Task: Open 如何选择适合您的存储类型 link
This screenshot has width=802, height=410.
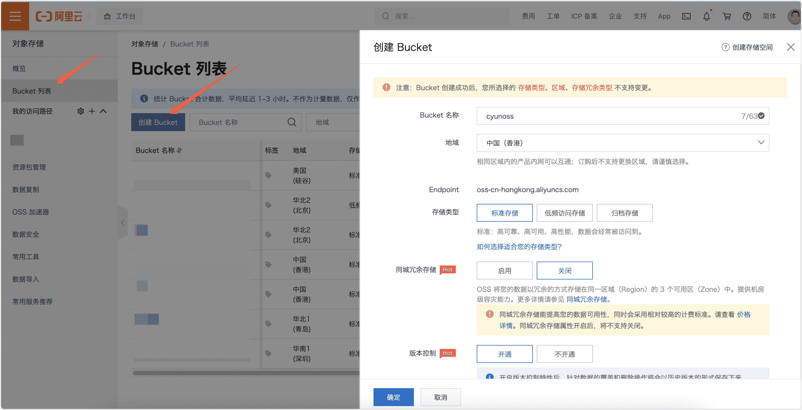Action: pos(519,246)
